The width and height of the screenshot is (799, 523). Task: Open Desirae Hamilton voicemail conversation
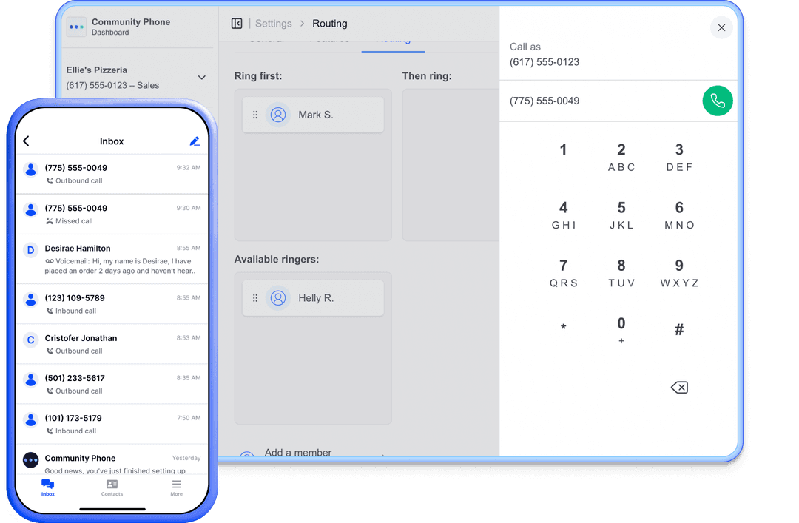pyautogui.click(x=112, y=260)
